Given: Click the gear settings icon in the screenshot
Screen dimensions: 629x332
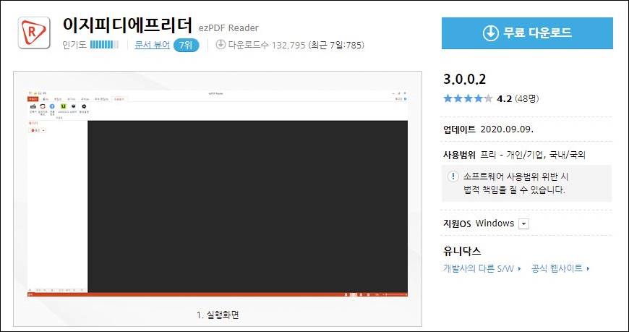Looking at the screenshot, I should [x=84, y=106].
